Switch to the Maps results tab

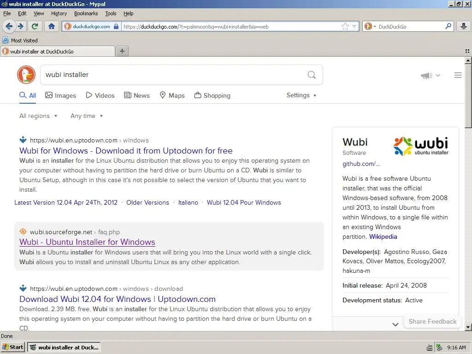[172, 95]
